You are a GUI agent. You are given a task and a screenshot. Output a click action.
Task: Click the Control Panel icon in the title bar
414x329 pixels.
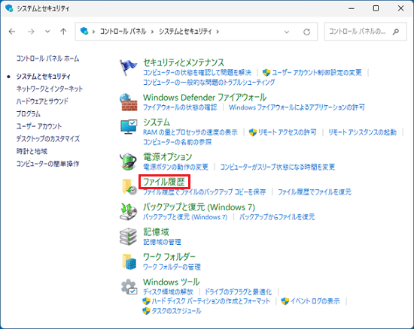click(x=9, y=8)
